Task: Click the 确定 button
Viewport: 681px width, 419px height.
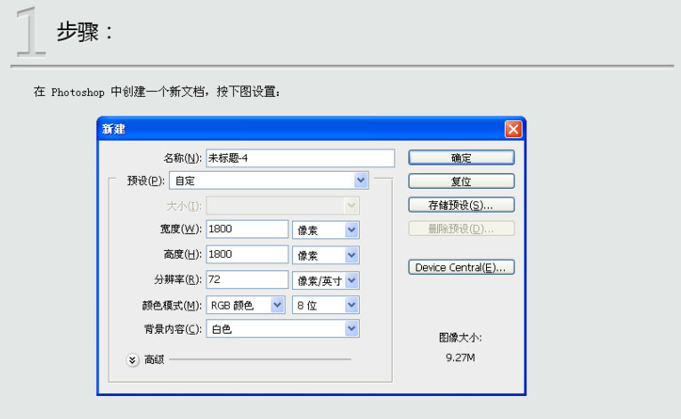Action: pyautogui.click(x=461, y=157)
